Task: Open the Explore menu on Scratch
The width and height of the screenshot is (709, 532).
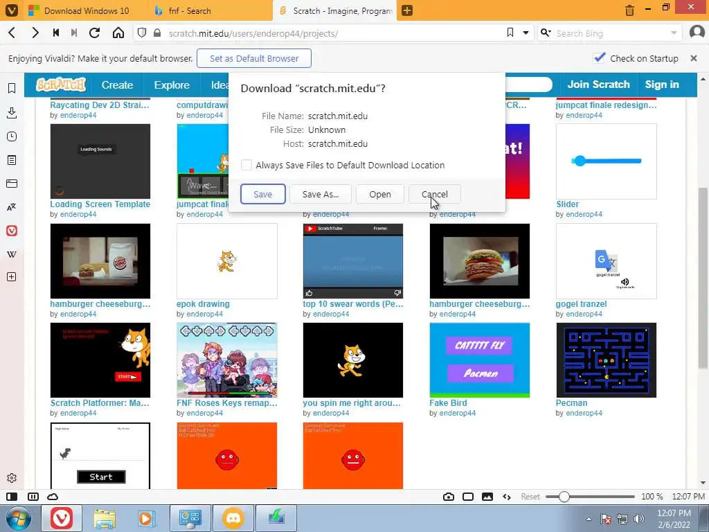Action: [172, 85]
